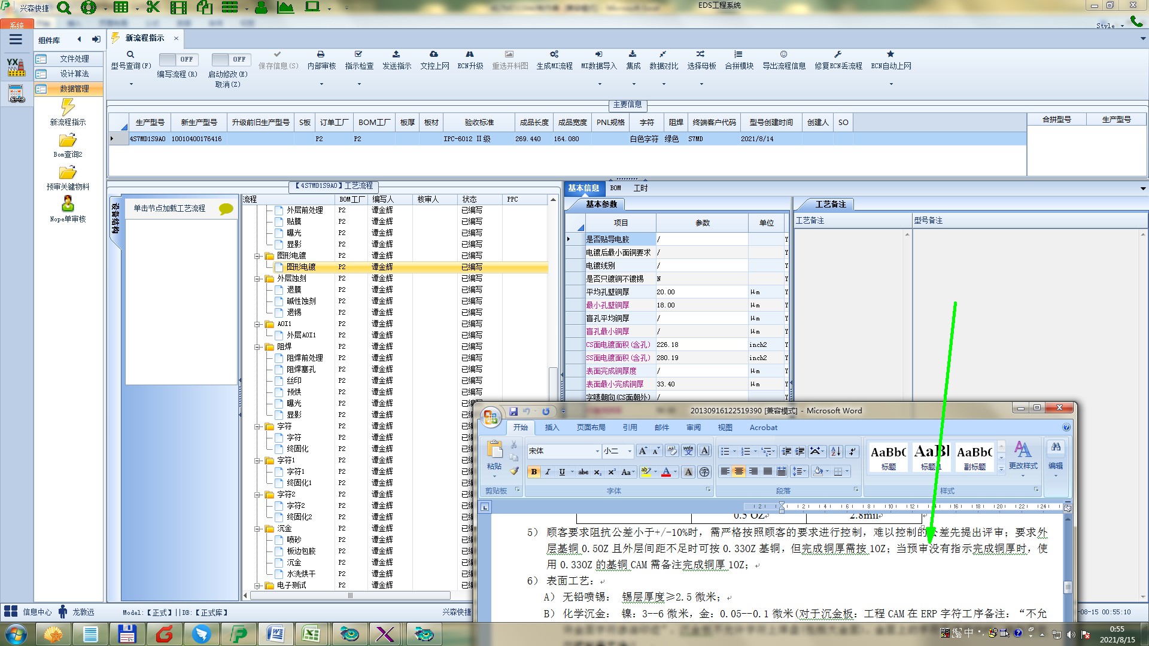Click Word's Bold formatting button
The image size is (1149, 646).
[534, 472]
